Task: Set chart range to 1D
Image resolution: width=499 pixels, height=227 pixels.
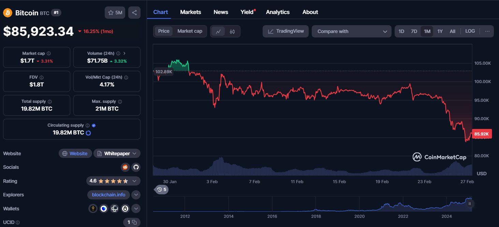Action: (401, 31)
